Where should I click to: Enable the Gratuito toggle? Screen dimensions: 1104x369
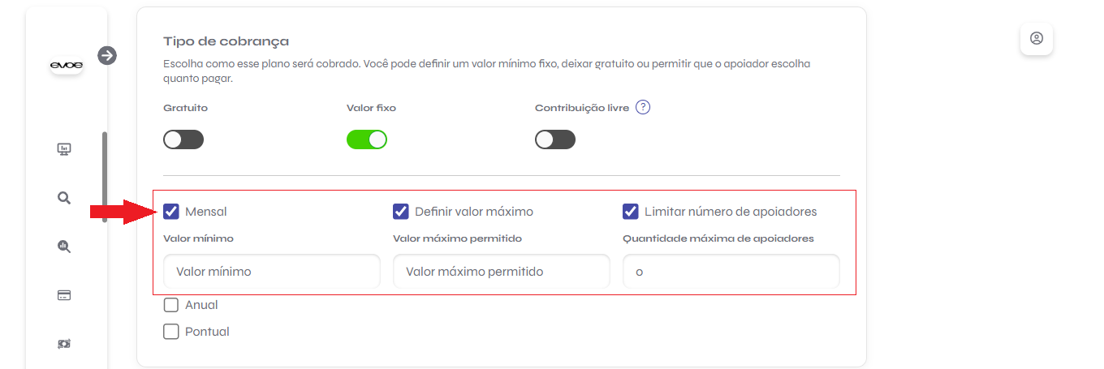pyautogui.click(x=183, y=139)
